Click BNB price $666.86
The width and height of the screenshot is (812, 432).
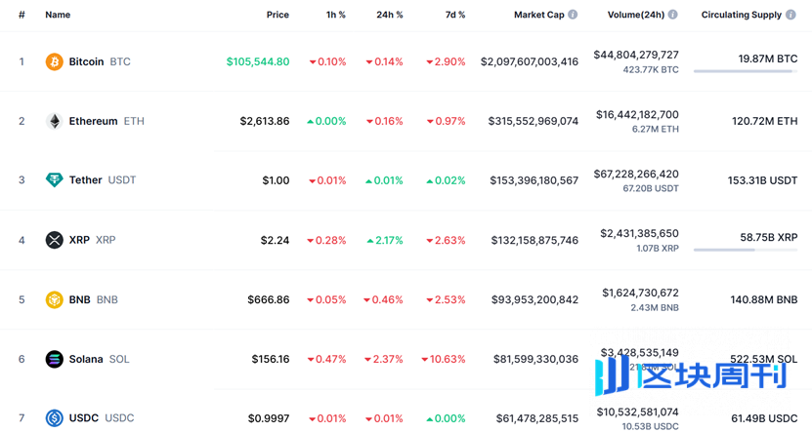coord(269,299)
